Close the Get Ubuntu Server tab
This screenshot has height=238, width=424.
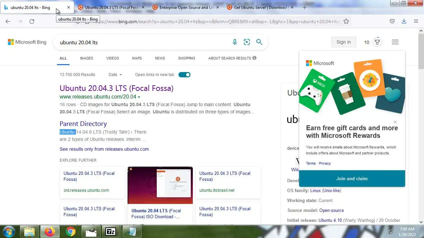tap(292, 7)
